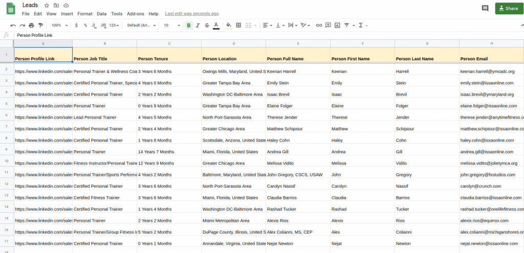Open the text color picker
524x253 pixels.
(216, 26)
